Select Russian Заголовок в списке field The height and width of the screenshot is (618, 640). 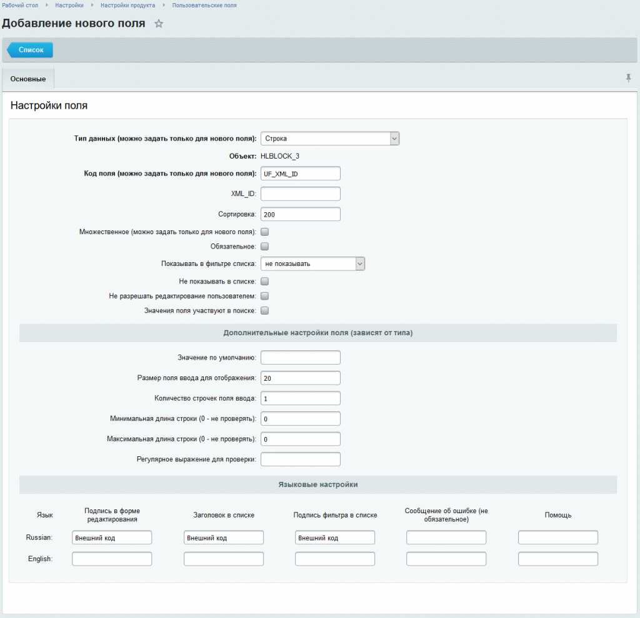(x=224, y=537)
